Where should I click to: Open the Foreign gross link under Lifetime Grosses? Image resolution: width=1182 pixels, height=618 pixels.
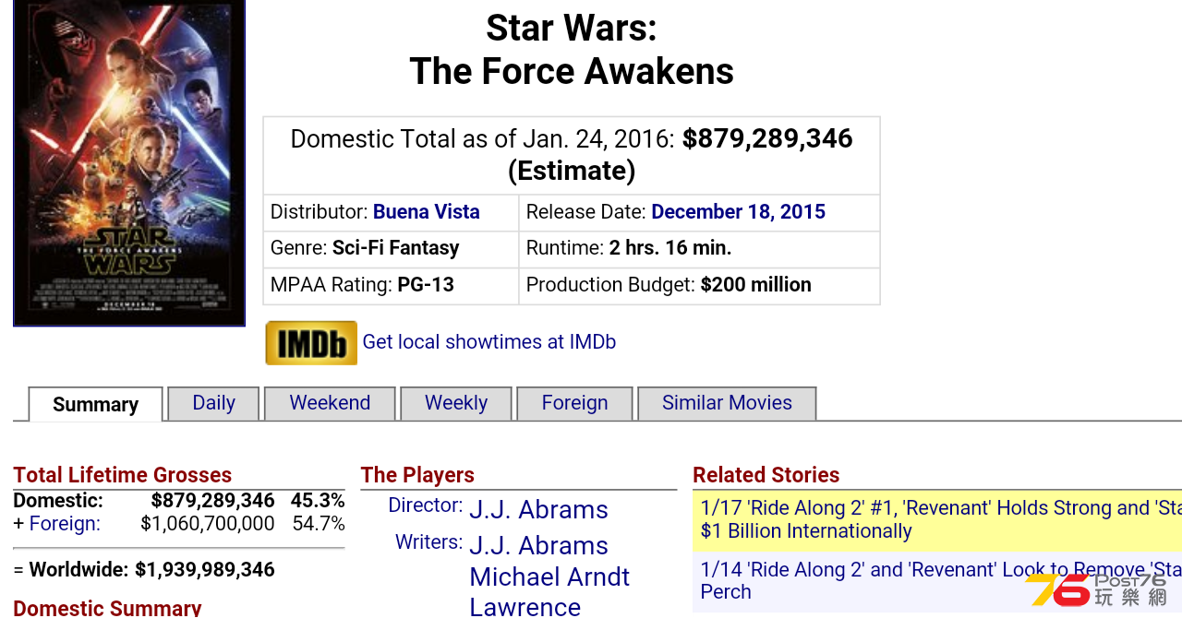(65, 524)
